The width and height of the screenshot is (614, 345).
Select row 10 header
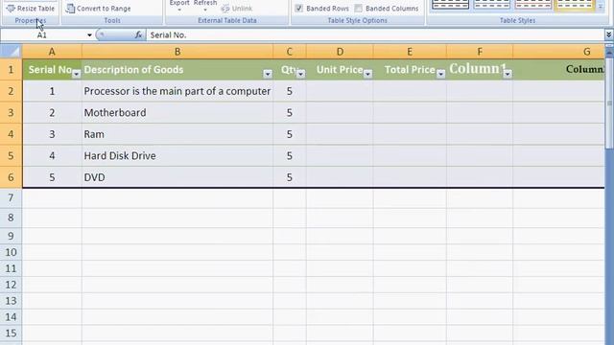point(11,252)
